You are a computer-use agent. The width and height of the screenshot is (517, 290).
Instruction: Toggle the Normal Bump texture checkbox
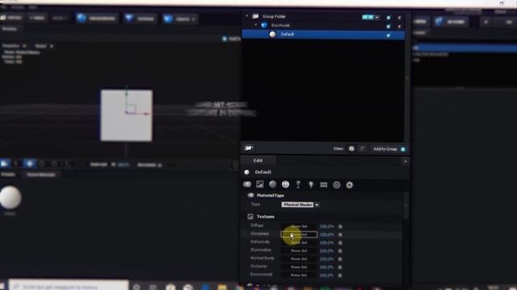[x=340, y=259]
